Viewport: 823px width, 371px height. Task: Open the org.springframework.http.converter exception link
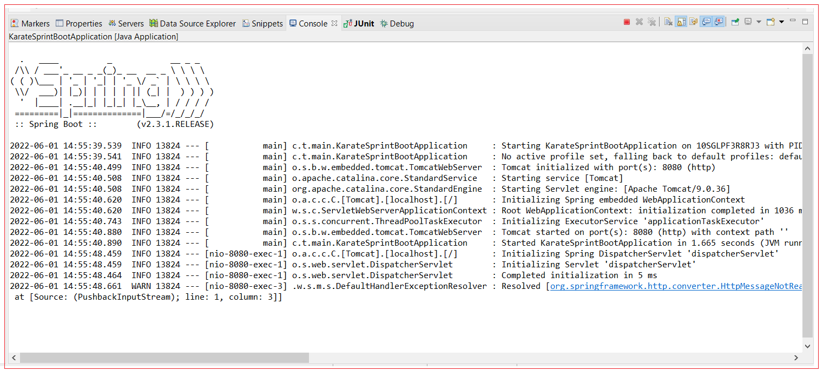(676, 286)
